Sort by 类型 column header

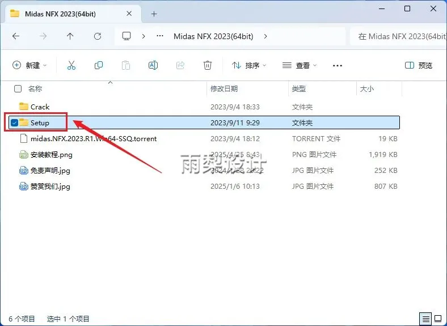point(299,89)
